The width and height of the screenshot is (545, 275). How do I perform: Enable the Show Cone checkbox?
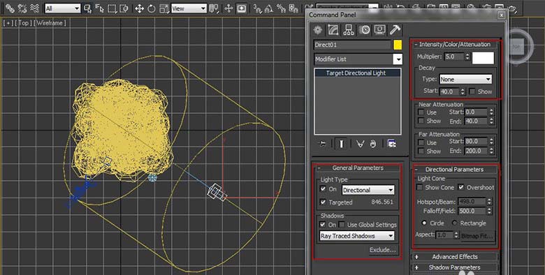tap(419, 187)
